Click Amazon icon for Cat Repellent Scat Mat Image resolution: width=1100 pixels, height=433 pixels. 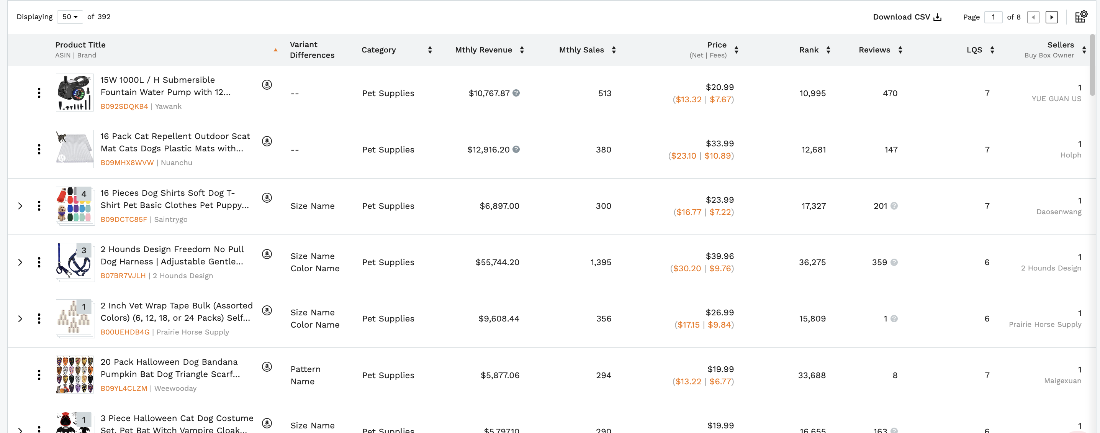(267, 141)
